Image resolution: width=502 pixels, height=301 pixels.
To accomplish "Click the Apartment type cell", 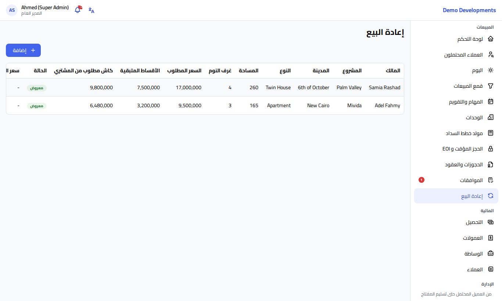I will pyautogui.click(x=279, y=105).
